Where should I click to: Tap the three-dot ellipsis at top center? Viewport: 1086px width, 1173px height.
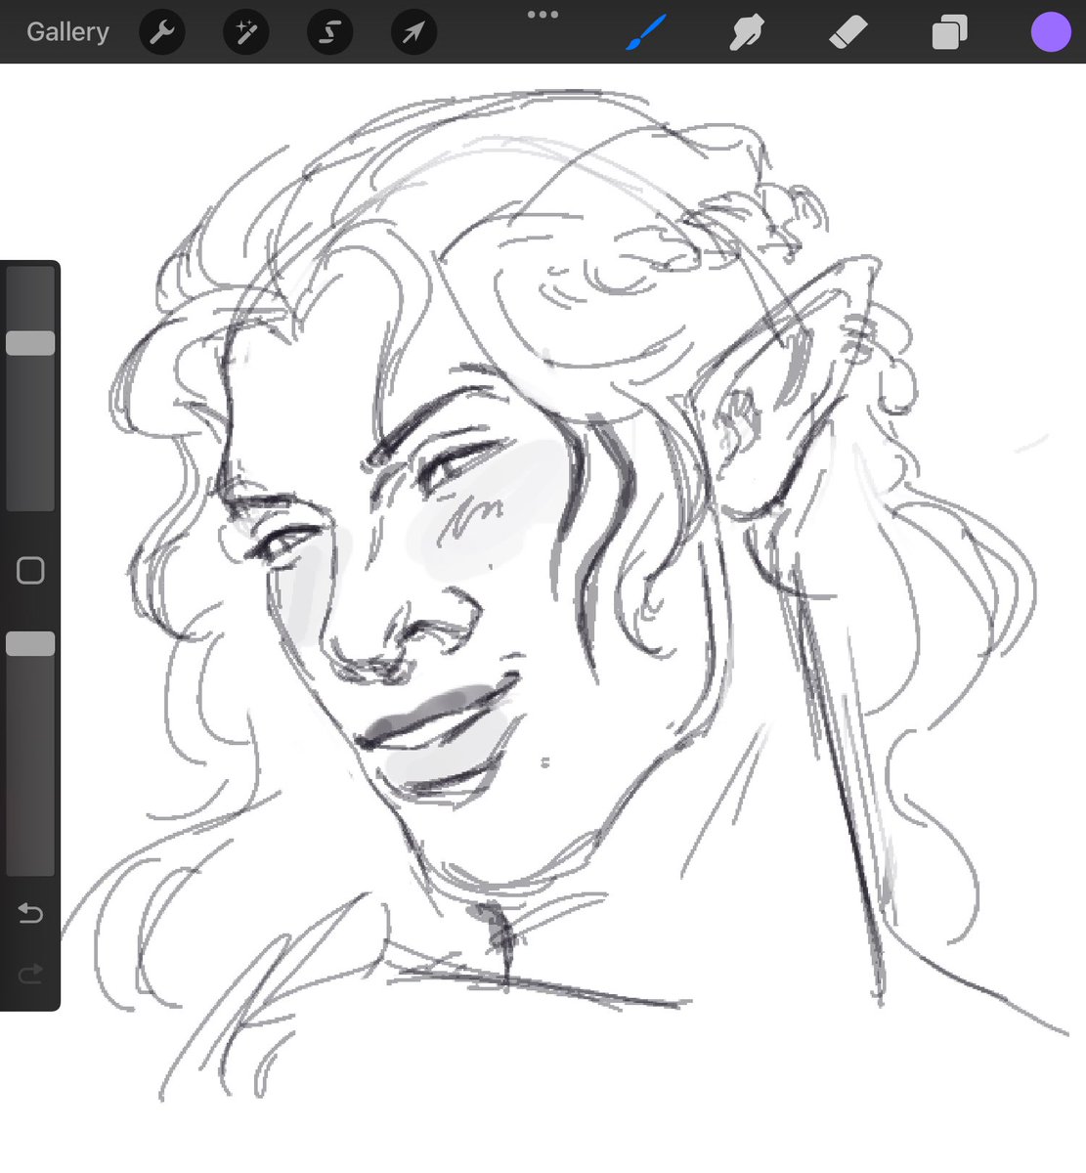543,15
